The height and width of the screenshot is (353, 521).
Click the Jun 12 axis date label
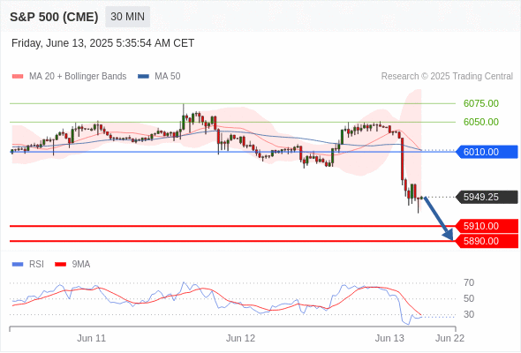point(240,338)
